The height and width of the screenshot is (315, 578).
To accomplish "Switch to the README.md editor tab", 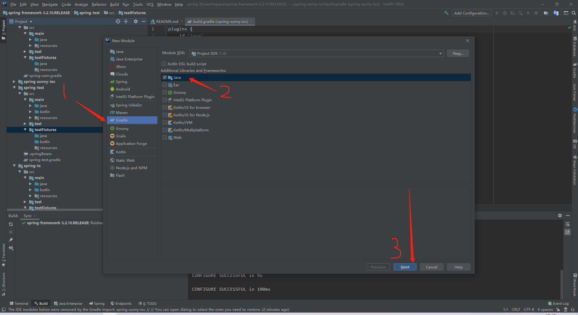I will 167,21.
